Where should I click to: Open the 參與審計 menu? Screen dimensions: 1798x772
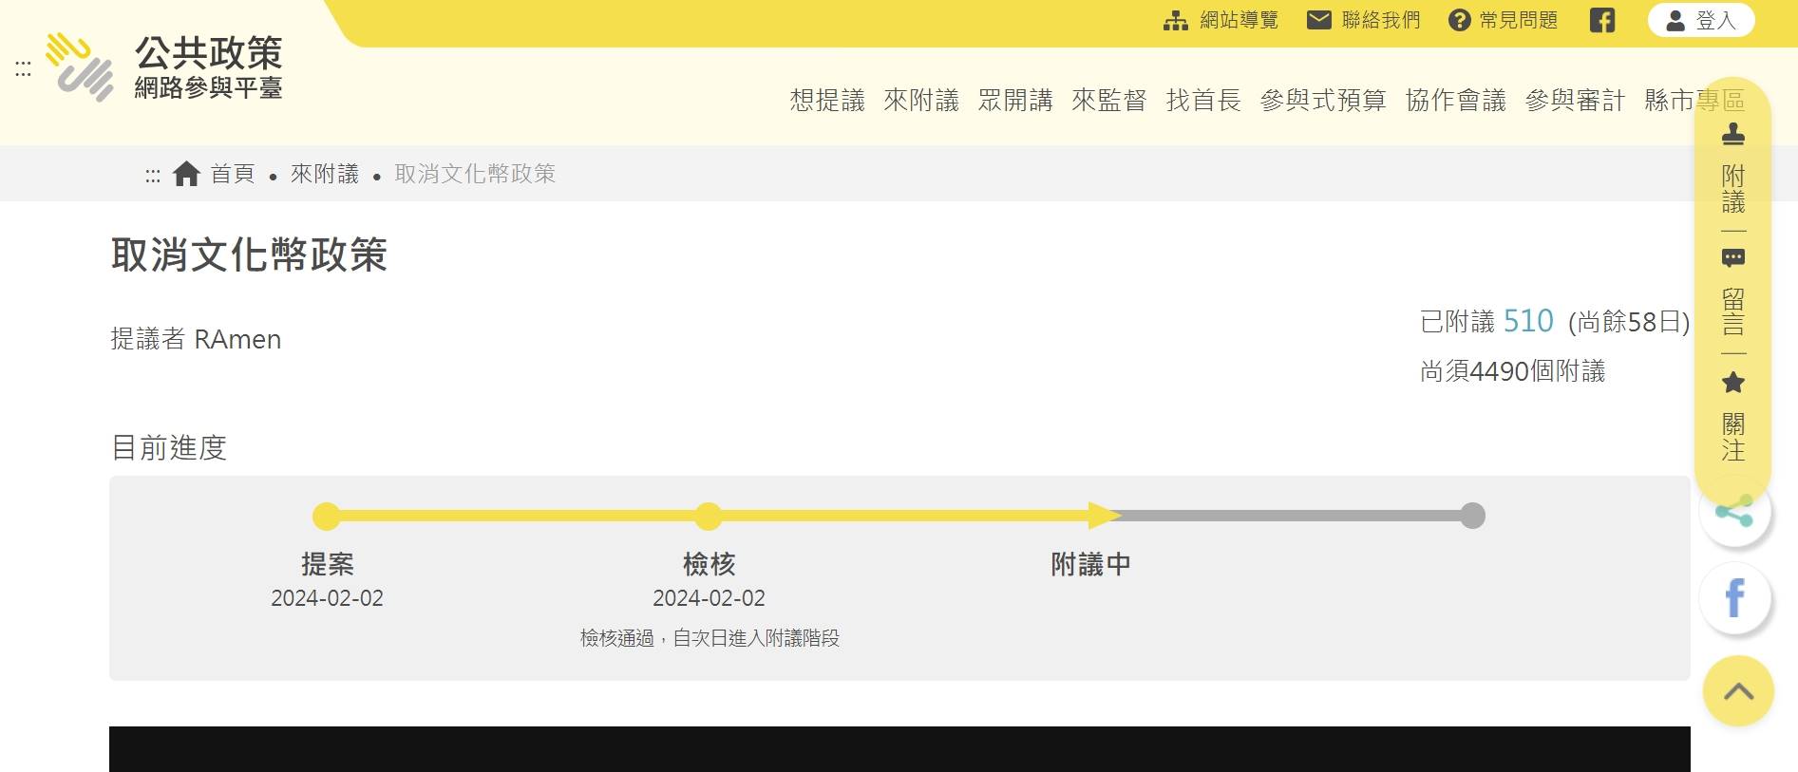[x=1575, y=100]
